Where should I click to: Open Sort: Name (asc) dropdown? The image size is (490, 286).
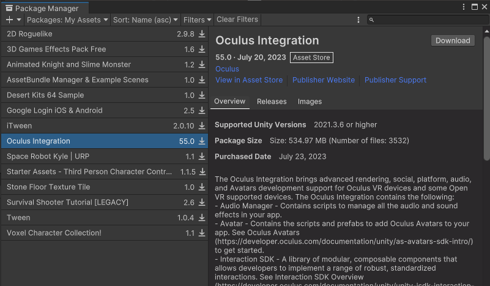[x=146, y=20]
